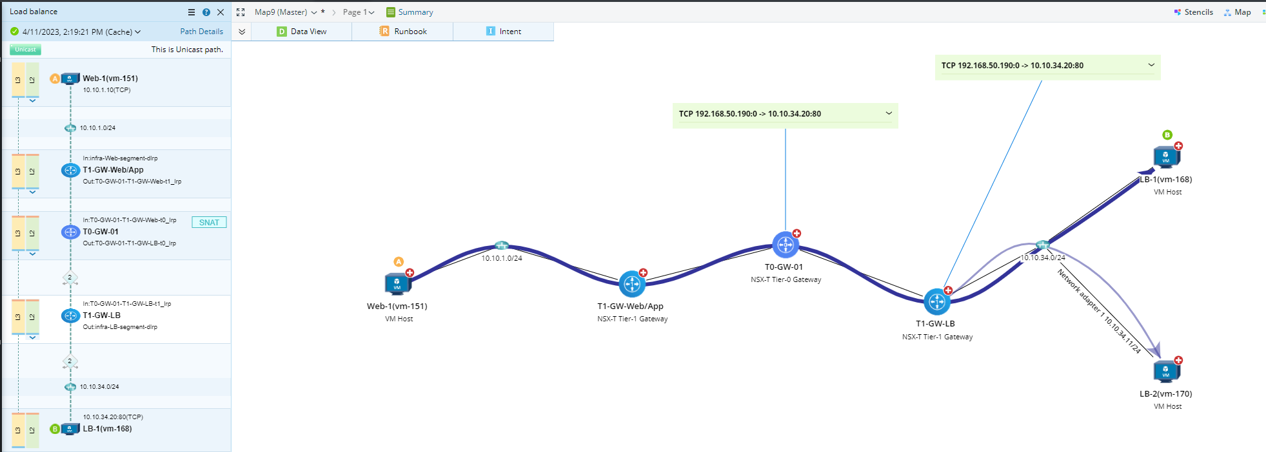
Task: Toggle full screen map view icon
Action: [241, 12]
